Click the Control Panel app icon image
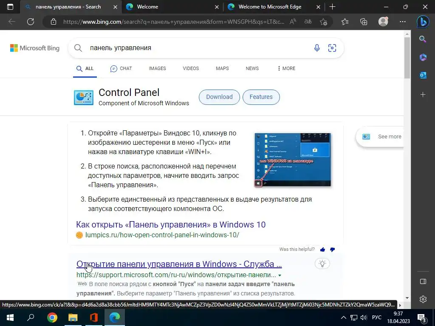Viewport: 435px width, 326px height. 84,97
